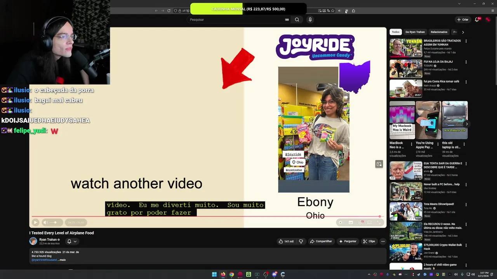Open Google Chrome from the taskbar
Screen dimensions: 497x279
tap(231, 274)
